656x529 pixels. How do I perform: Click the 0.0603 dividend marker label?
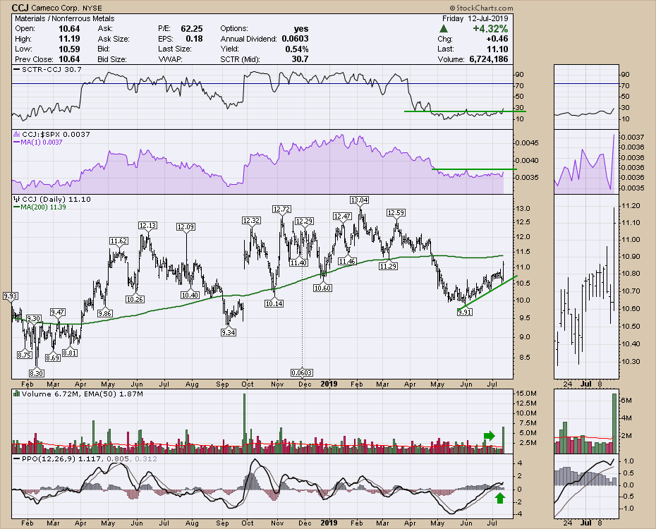[x=302, y=372]
